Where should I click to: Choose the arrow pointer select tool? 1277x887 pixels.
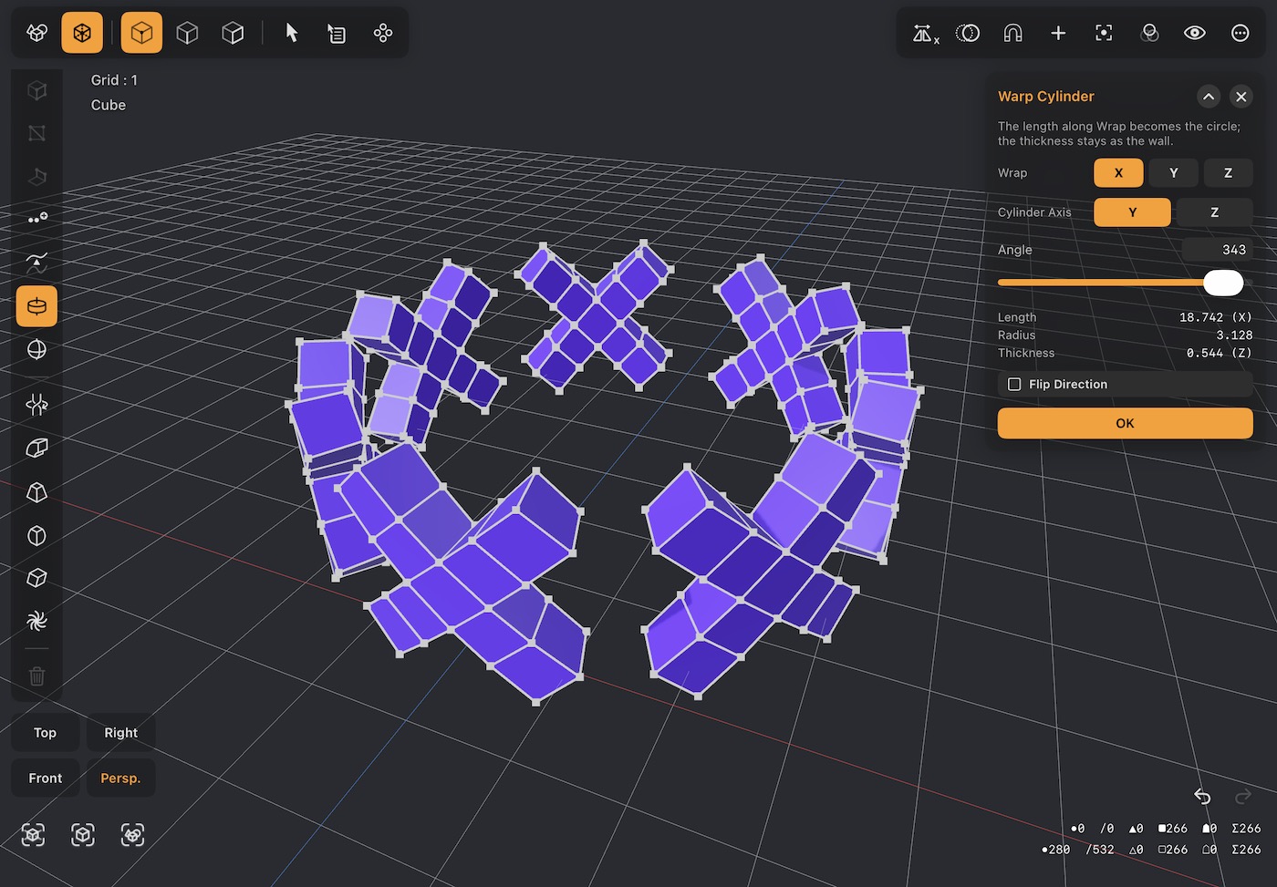pyautogui.click(x=292, y=33)
